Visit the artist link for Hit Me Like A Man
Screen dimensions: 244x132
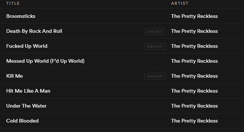(195, 91)
